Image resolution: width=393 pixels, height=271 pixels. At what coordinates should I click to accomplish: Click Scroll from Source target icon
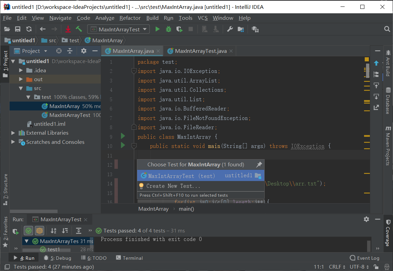[59, 51]
